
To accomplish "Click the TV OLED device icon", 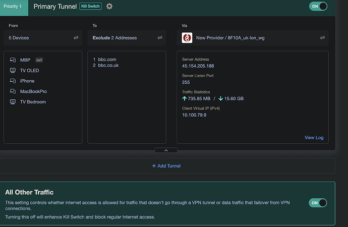I will tap(13, 70).
